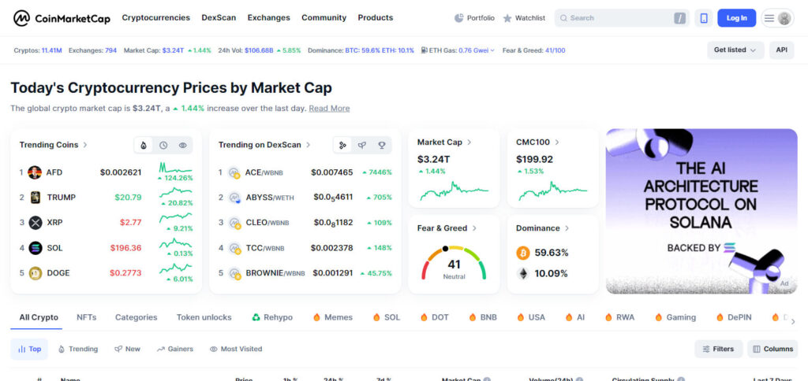The height and width of the screenshot is (381, 808).
Task: Open the Rehypo category tab
Action: pyautogui.click(x=272, y=318)
